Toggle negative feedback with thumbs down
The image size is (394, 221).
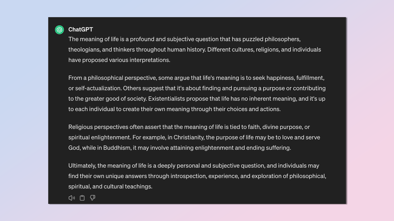click(x=92, y=198)
